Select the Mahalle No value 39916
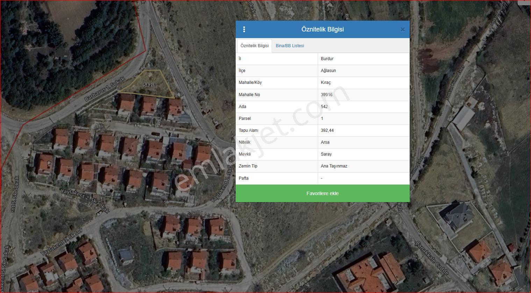This screenshot has height=293, width=531. pyautogui.click(x=327, y=95)
